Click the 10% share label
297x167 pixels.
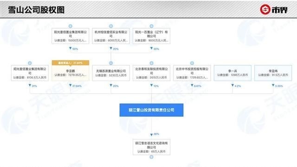pyautogui.click(x=156, y=86)
